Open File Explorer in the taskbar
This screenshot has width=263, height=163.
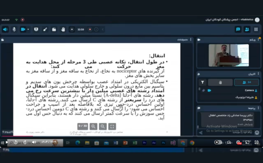click(x=87, y=143)
